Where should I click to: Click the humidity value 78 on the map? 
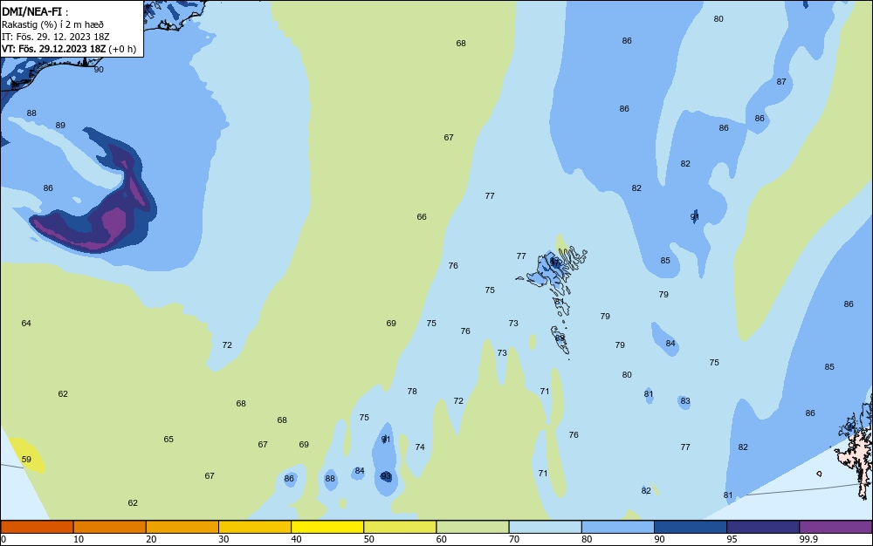click(x=412, y=392)
